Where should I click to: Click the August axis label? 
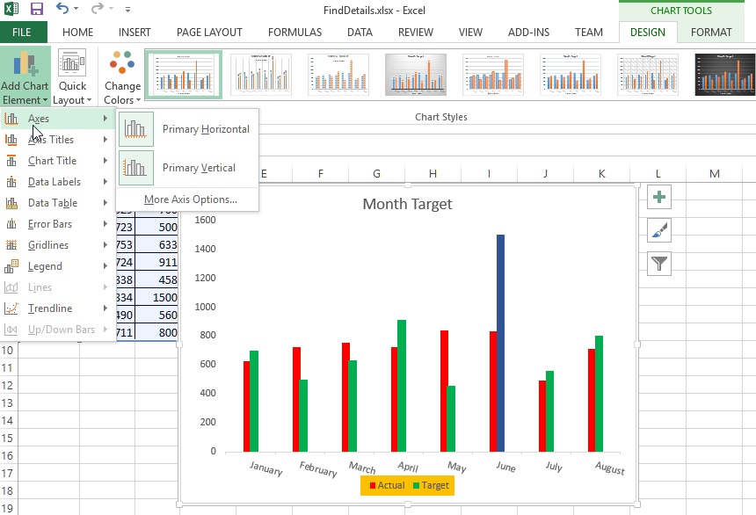(x=609, y=468)
